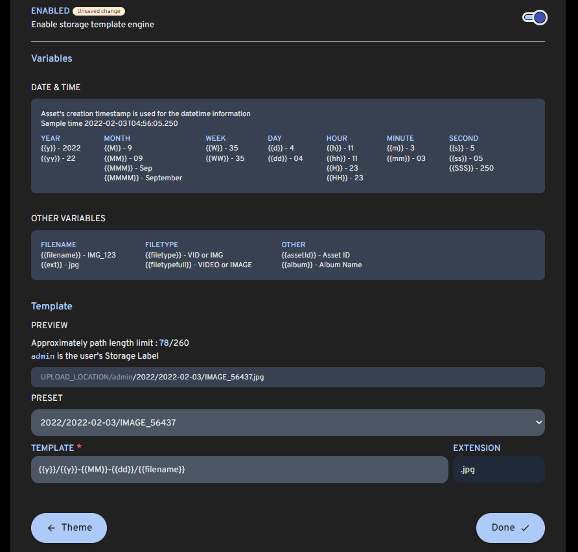Go back to the Theme step
This screenshot has width=578, height=552.
click(69, 528)
